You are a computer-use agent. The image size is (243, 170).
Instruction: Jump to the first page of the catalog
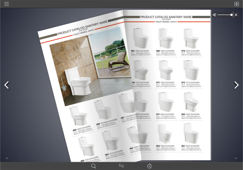tap(7, 158)
